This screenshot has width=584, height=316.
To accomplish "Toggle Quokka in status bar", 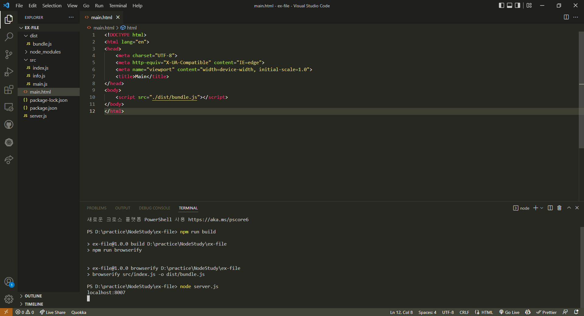I will 79,312.
